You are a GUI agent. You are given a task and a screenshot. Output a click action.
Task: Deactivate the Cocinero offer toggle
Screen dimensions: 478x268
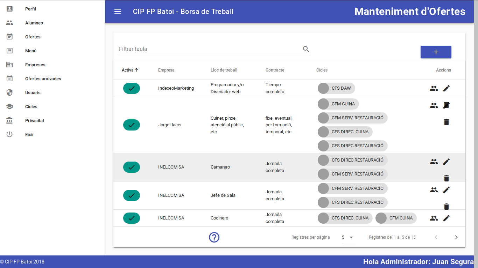132,218
